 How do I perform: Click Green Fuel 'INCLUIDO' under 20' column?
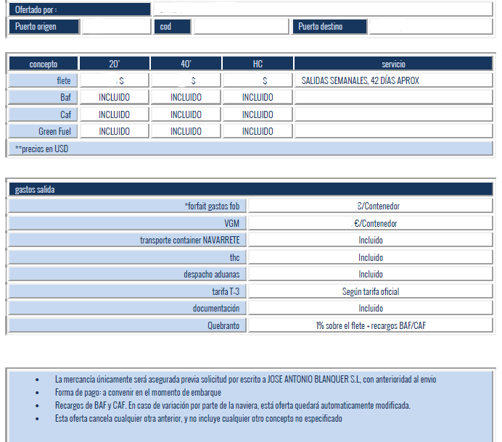point(115,131)
